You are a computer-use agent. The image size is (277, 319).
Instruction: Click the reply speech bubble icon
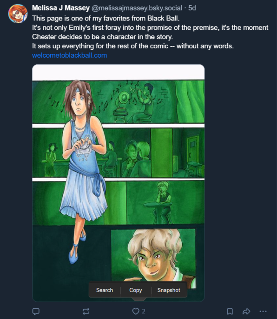36,311
